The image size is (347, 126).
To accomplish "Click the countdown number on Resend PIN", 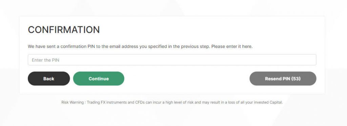I will [x=296, y=79].
